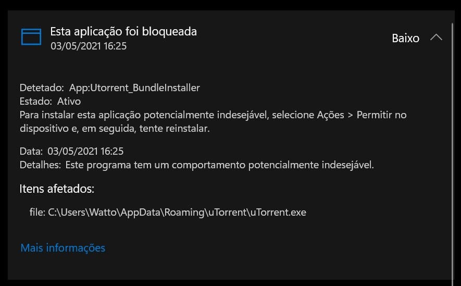The height and width of the screenshot is (286, 461).
Task: Click the vertical scrollbar on the right
Action: point(453,150)
